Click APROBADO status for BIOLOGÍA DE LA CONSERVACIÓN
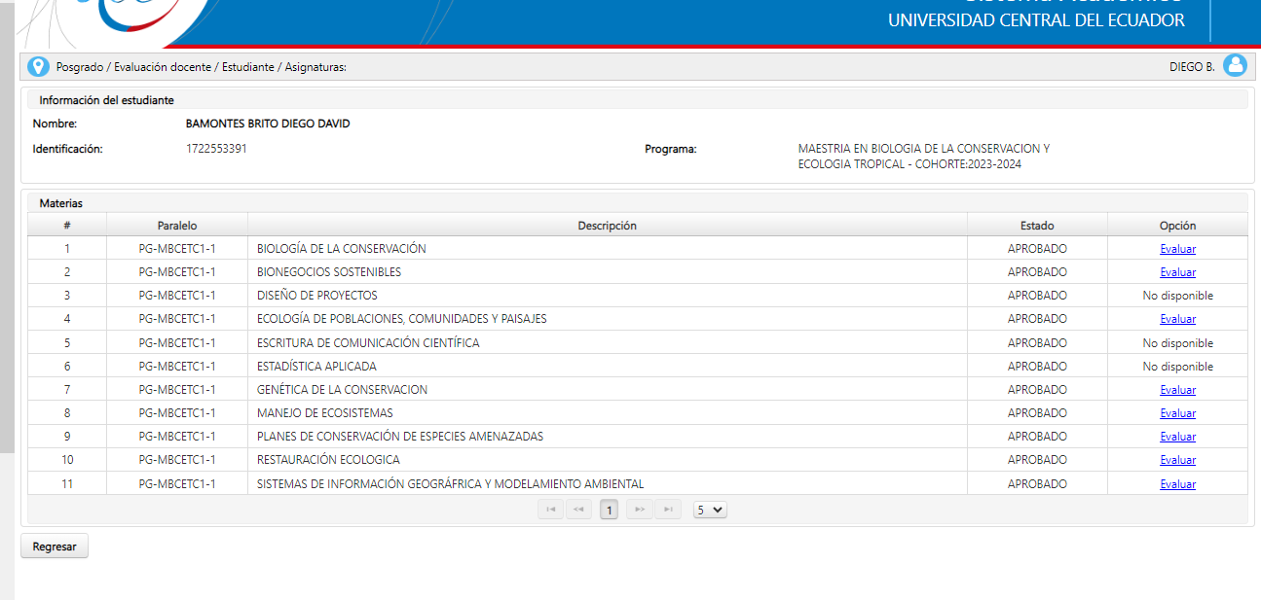This screenshot has height=600, width=1261. click(x=1037, y=249)
